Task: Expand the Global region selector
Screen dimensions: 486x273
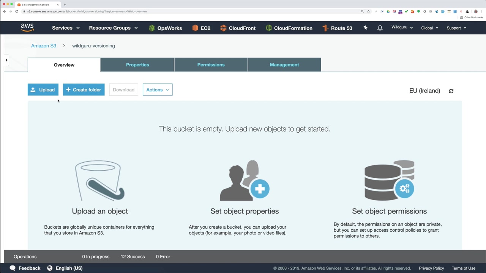Action: [430, 28]
